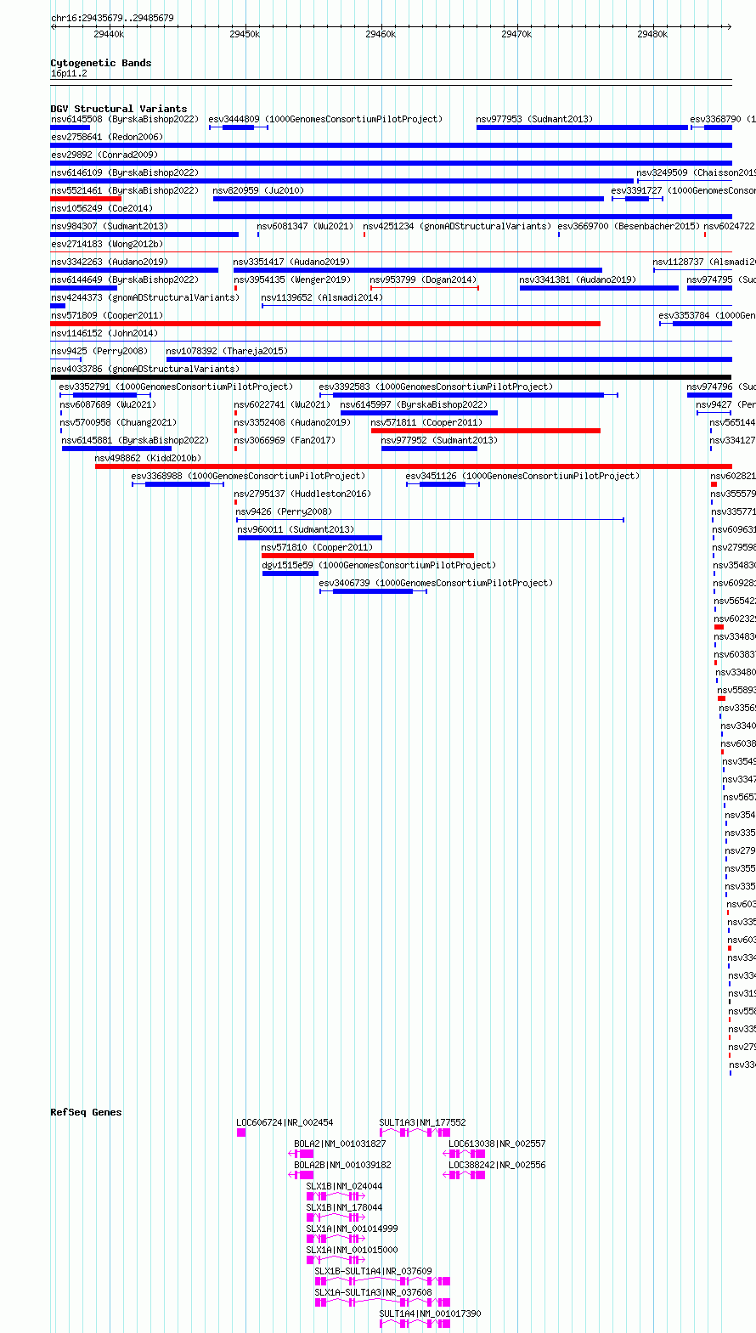Click nsv3954135 (Wenger2019) label
This screenshot has width=756, height=1333.
pos(291,280)
